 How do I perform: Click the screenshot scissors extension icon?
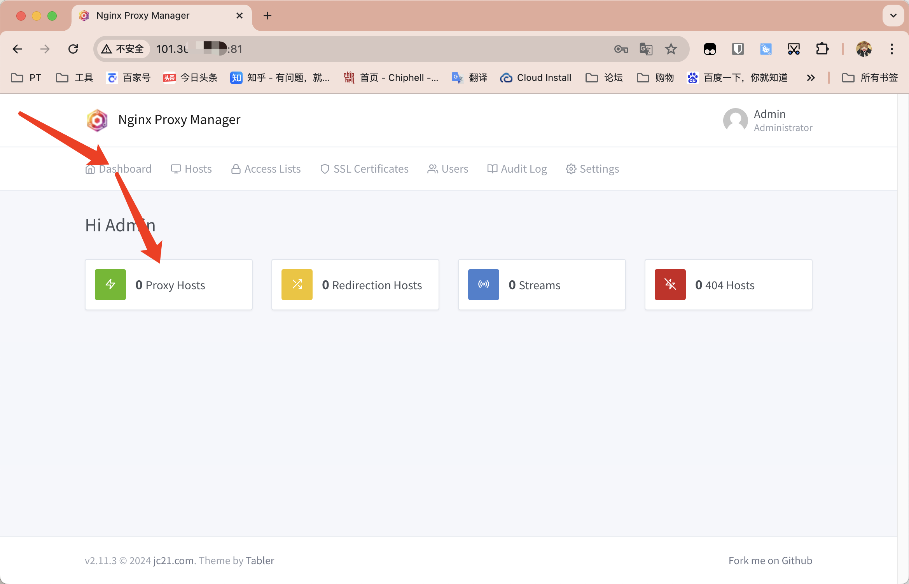(x=794, y=49)
